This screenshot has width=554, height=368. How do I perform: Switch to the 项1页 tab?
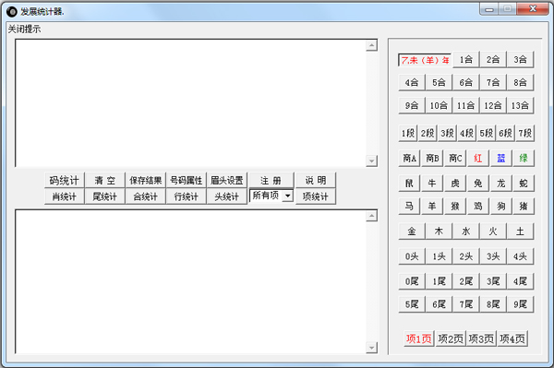(419, 338)
